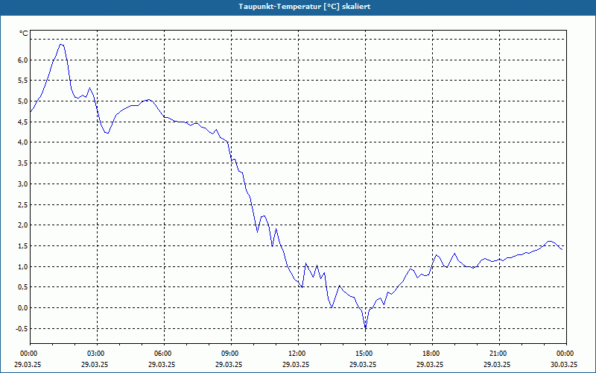Image resolution: width=596 pixels, height=373 pixels.
Task: Click the 4,5 y-axis tick label
Action: click(x=22, y=122)
